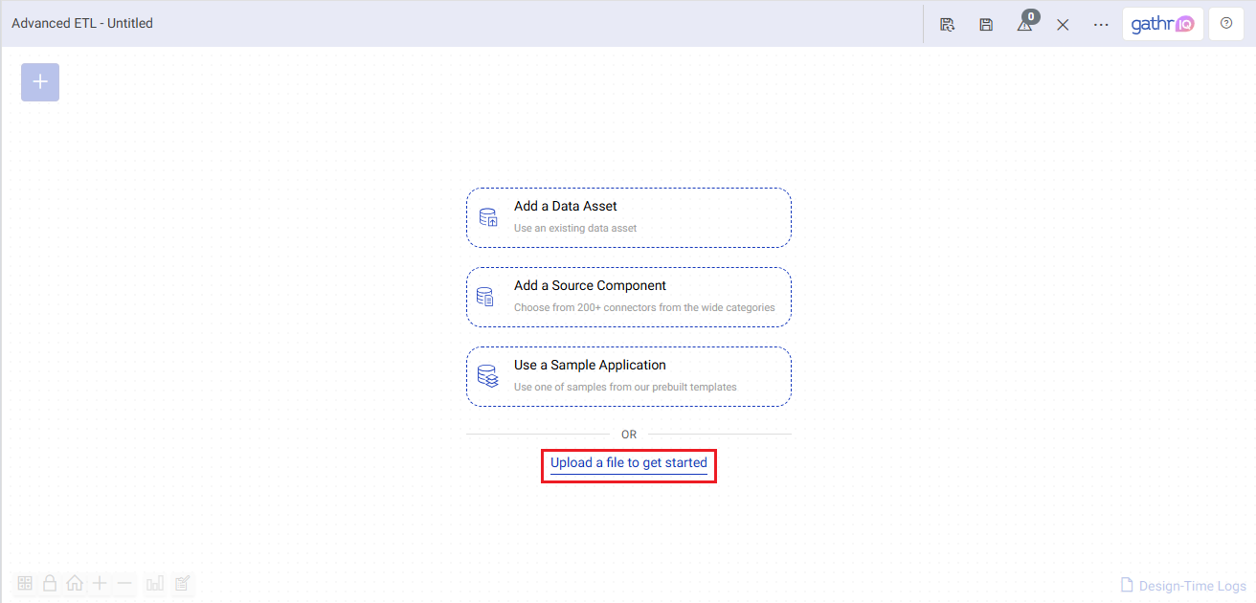Reset canvas view with the home icon
1256x603 pixels.
75,583
